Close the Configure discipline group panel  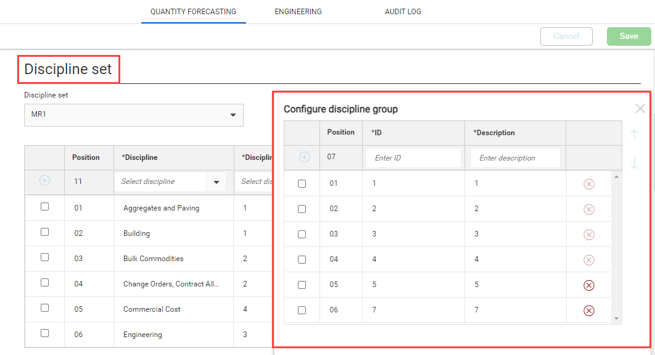[640, 109]
